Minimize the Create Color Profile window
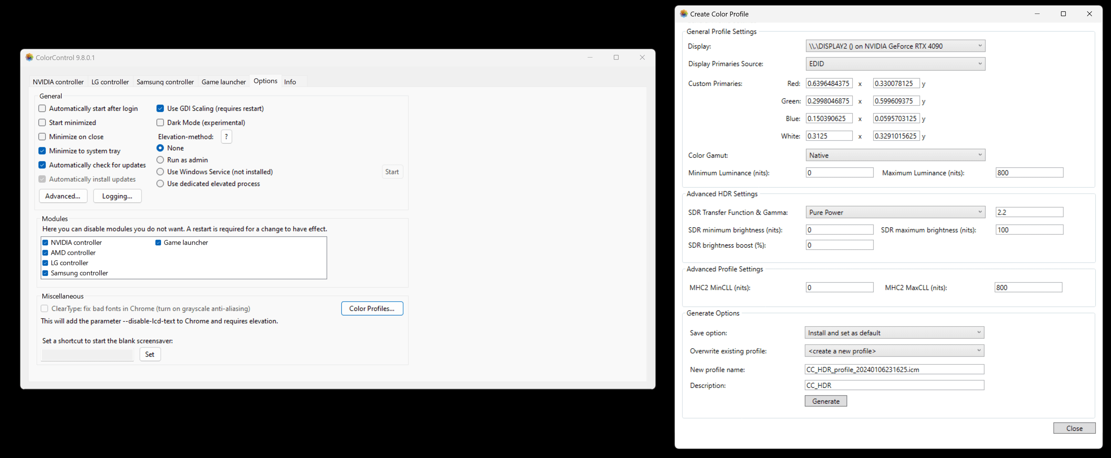This screenshot has height=458, width=1111. coord(1037,14)
